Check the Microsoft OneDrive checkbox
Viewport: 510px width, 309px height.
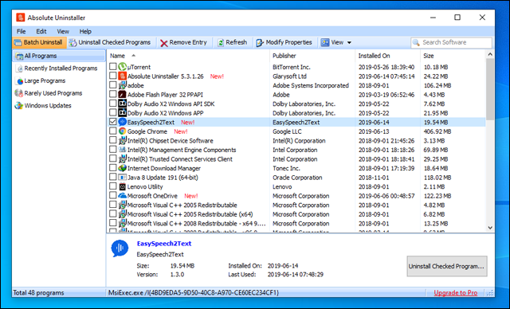(113, 195)
